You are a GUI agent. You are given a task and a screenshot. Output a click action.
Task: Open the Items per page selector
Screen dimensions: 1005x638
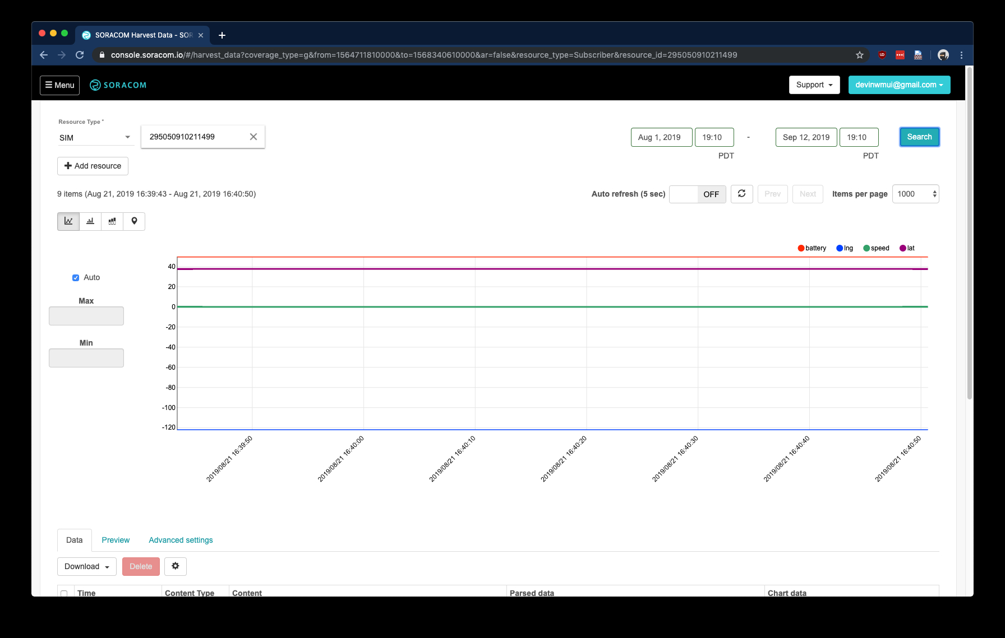coord(915,194)
